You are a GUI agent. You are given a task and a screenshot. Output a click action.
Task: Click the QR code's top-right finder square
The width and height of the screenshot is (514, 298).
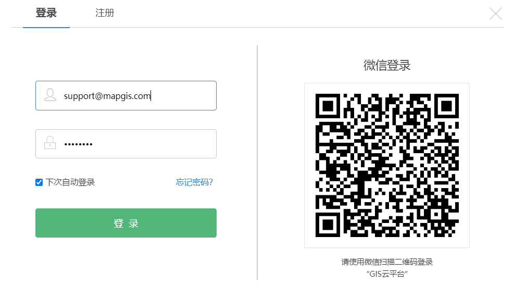[446, 106]
